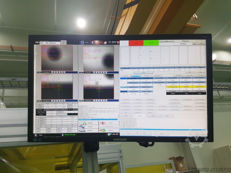
Task: Select the top-right camera view
Action: pyautogui.click(x=99, y=58)
